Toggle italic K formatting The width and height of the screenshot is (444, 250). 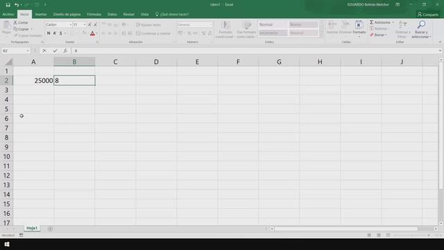(x=55, y=33)
